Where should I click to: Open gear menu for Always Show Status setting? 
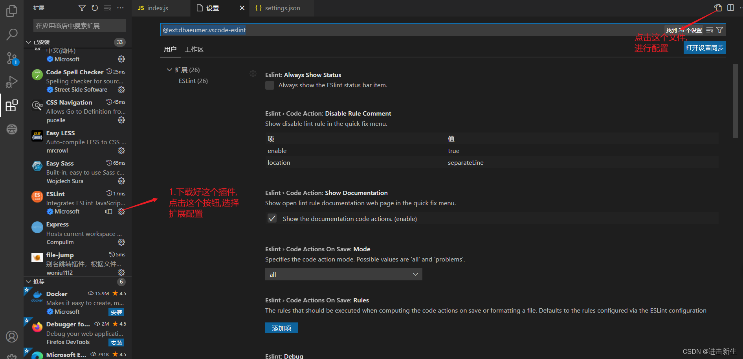[253, 74]
